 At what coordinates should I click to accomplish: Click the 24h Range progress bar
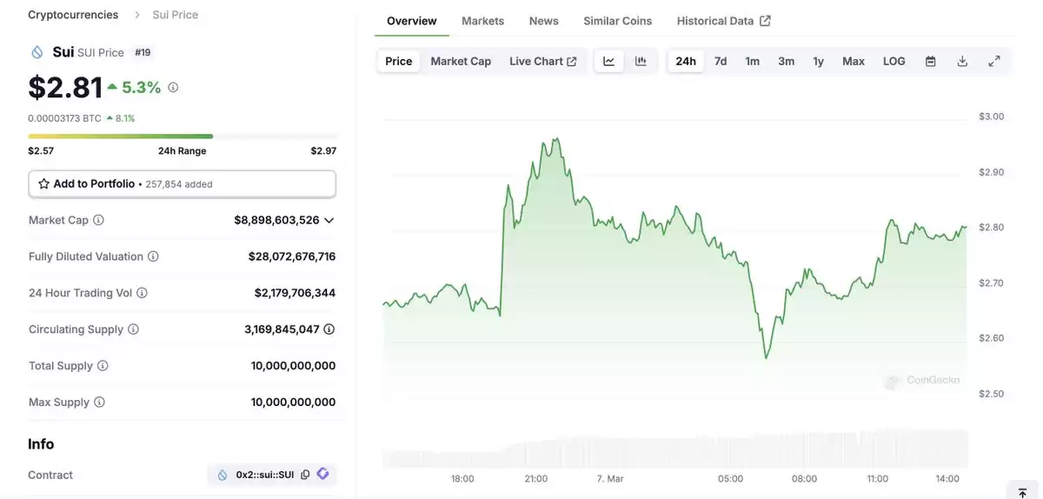(183, 136)
